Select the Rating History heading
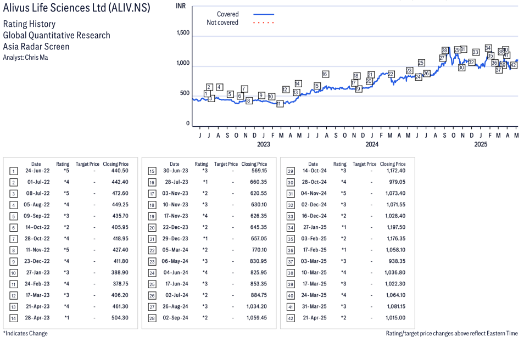The height and width of the screenshot is (337, 524). coord(29,24)
